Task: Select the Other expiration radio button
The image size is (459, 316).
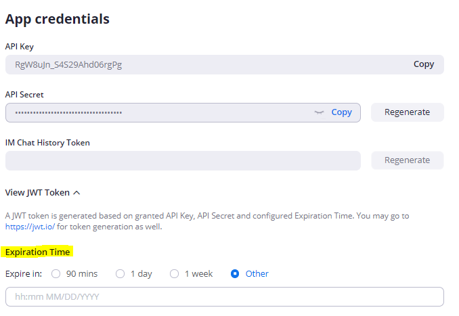Action: (x=236, y=274)
